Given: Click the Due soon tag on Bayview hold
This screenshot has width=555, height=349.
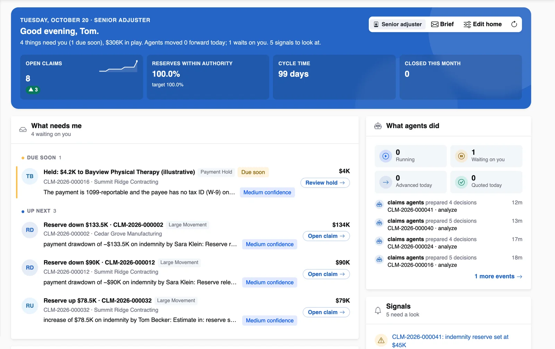Looking at the screenshot, I should click(x=253, y=172).
